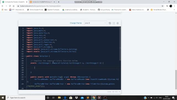
Task: Switch ENG input language indicator
Action: (x=160, y=97)
